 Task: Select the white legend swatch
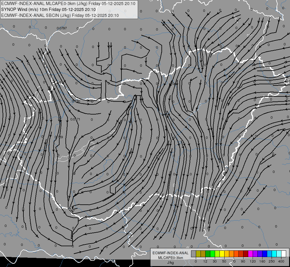[x=284, y=254]
